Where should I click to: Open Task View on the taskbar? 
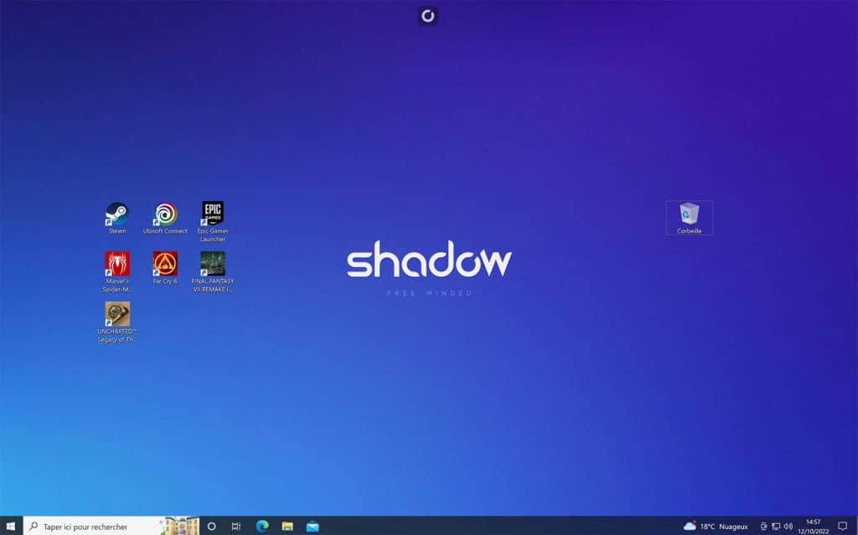click(235, 526)
